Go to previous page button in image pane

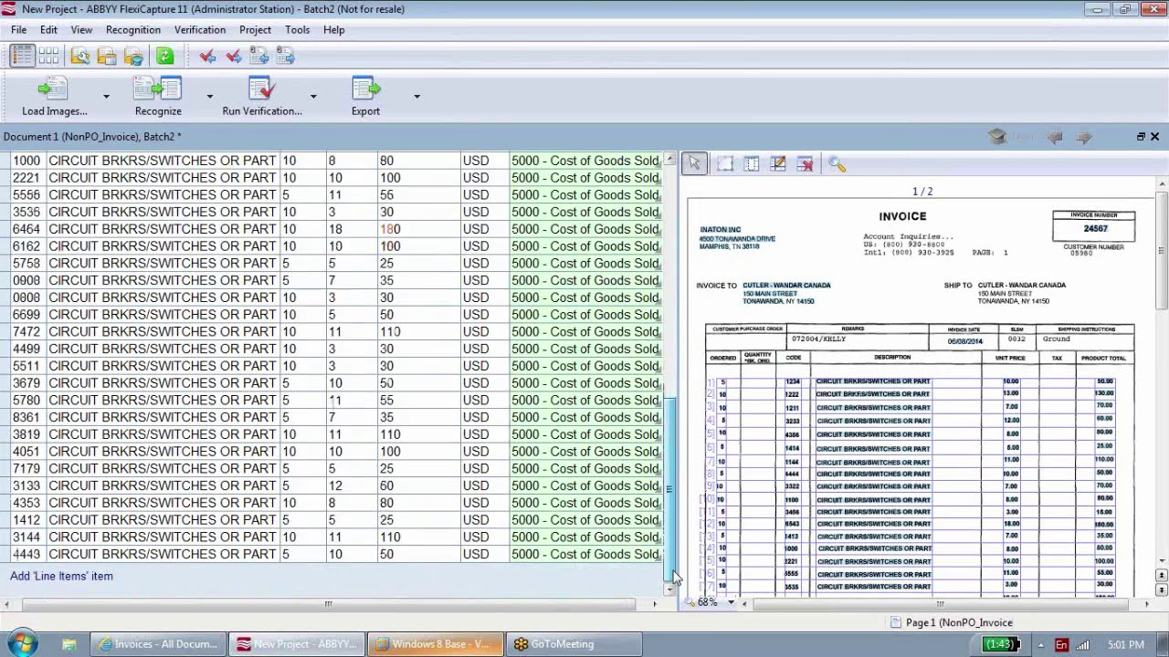[x=1162, y=575]
